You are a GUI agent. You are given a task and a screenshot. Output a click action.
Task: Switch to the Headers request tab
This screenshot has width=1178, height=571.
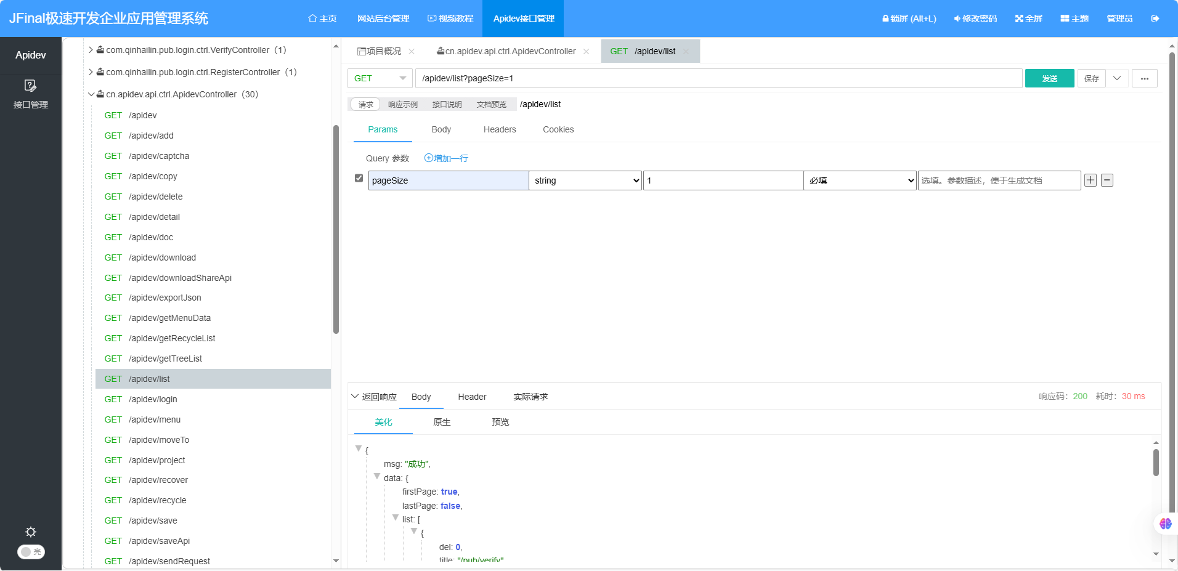coord(499,129)
